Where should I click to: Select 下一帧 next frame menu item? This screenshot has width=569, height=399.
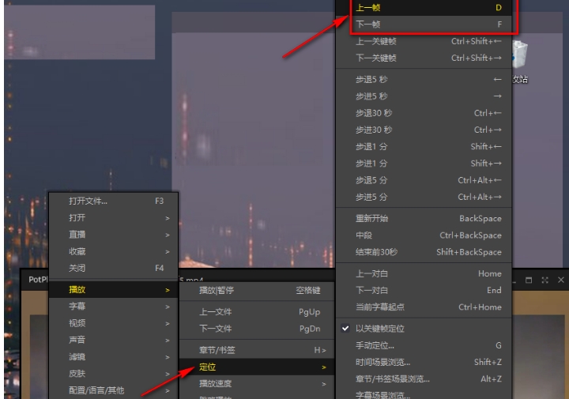[424, 24]
